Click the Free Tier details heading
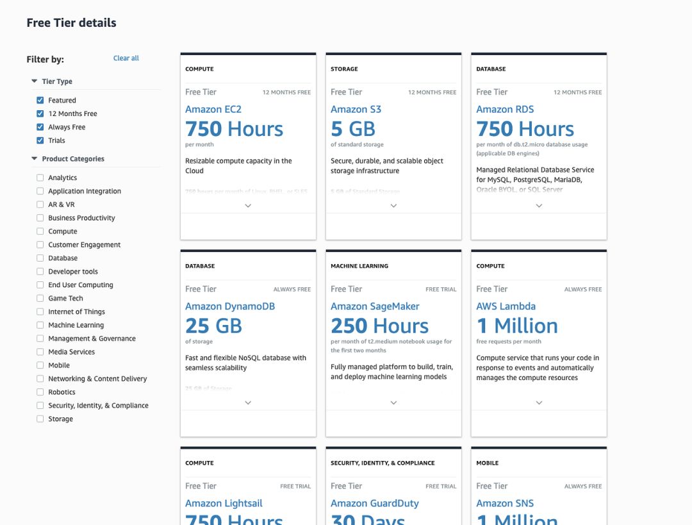Viewport: 692px width, 525px height. click(x=72, y=23)
